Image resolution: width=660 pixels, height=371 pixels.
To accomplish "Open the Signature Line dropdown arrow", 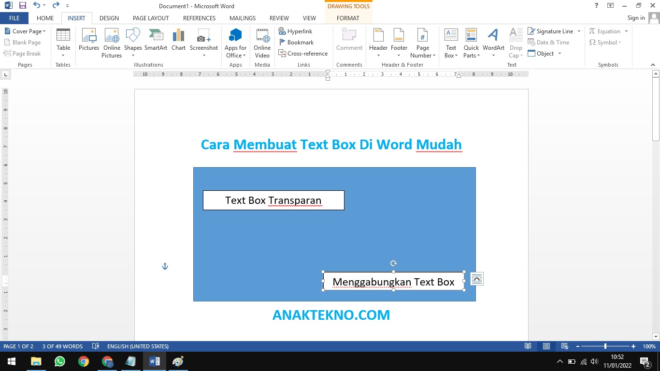I will 579,31.
